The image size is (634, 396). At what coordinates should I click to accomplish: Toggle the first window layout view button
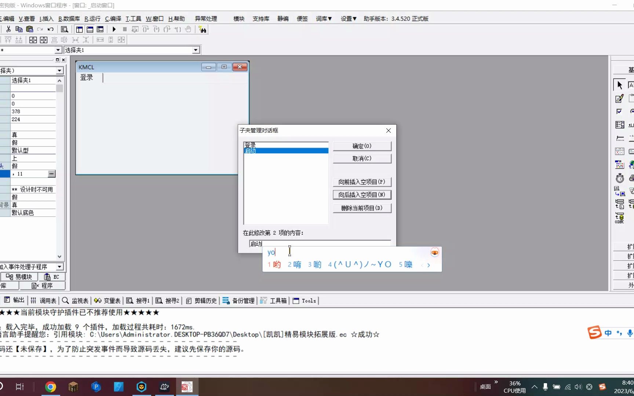79,29
